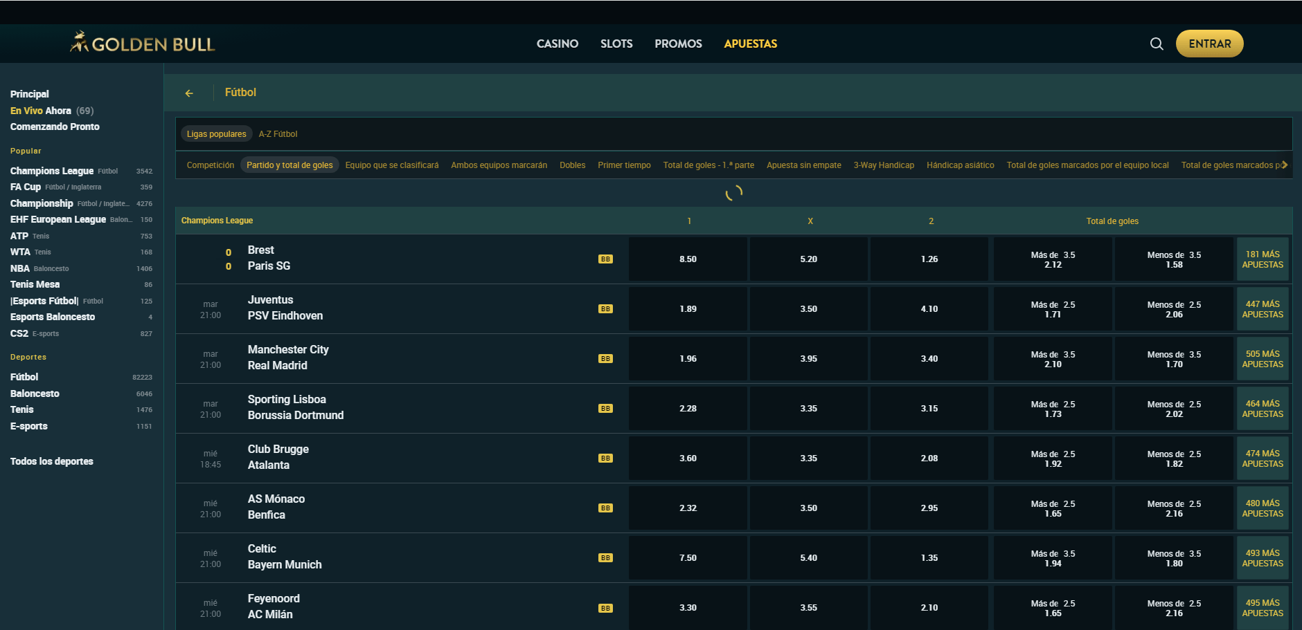Open 181 MÁS APUESTAS for Brest match
The width and height of the screenshot is (1302, 630).
click(1263, 259)
